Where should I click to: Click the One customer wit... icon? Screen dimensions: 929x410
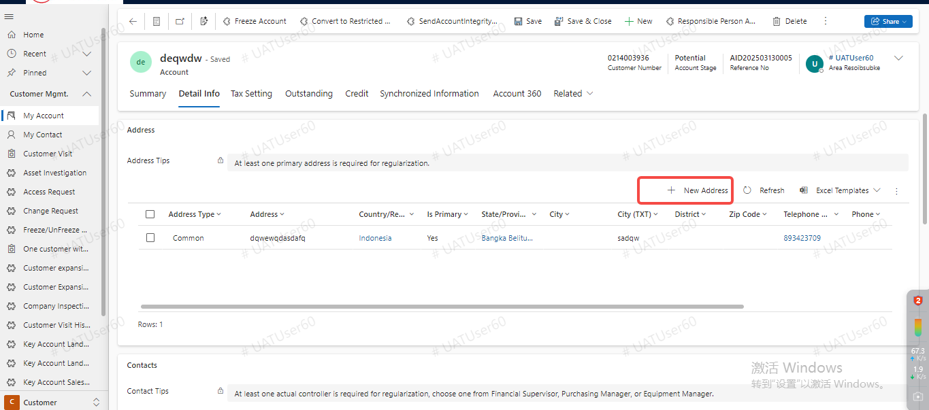pos(11,249)
